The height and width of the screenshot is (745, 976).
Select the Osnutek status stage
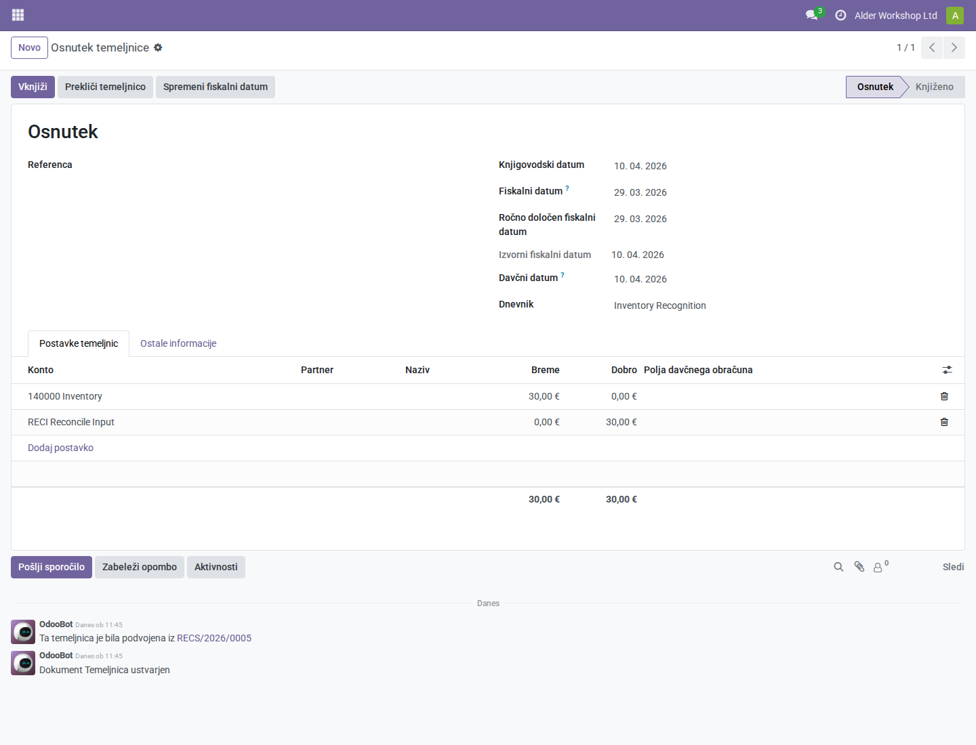(875, 87)
